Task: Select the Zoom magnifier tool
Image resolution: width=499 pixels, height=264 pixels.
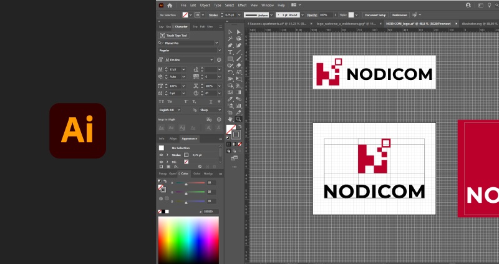Action: 238,119
